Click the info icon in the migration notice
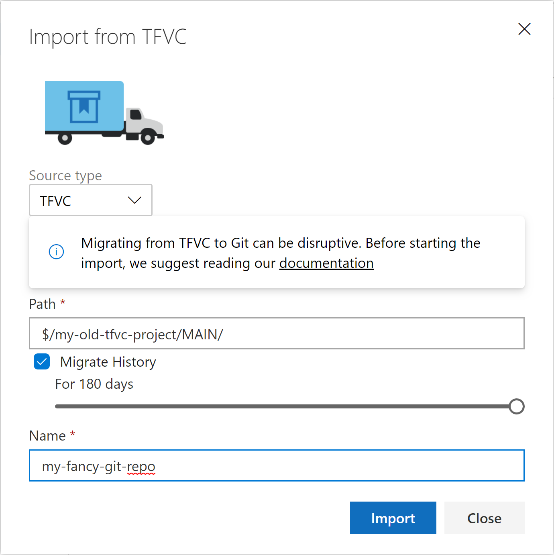Viewport: 554px width, 555px height. click(56, 252)
